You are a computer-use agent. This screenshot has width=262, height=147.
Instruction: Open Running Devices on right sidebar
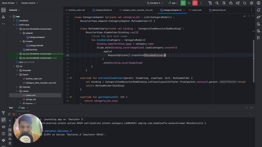click(258, 31)
